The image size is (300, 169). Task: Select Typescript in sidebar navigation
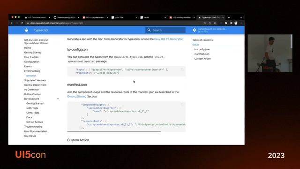[x=30, y=76]
